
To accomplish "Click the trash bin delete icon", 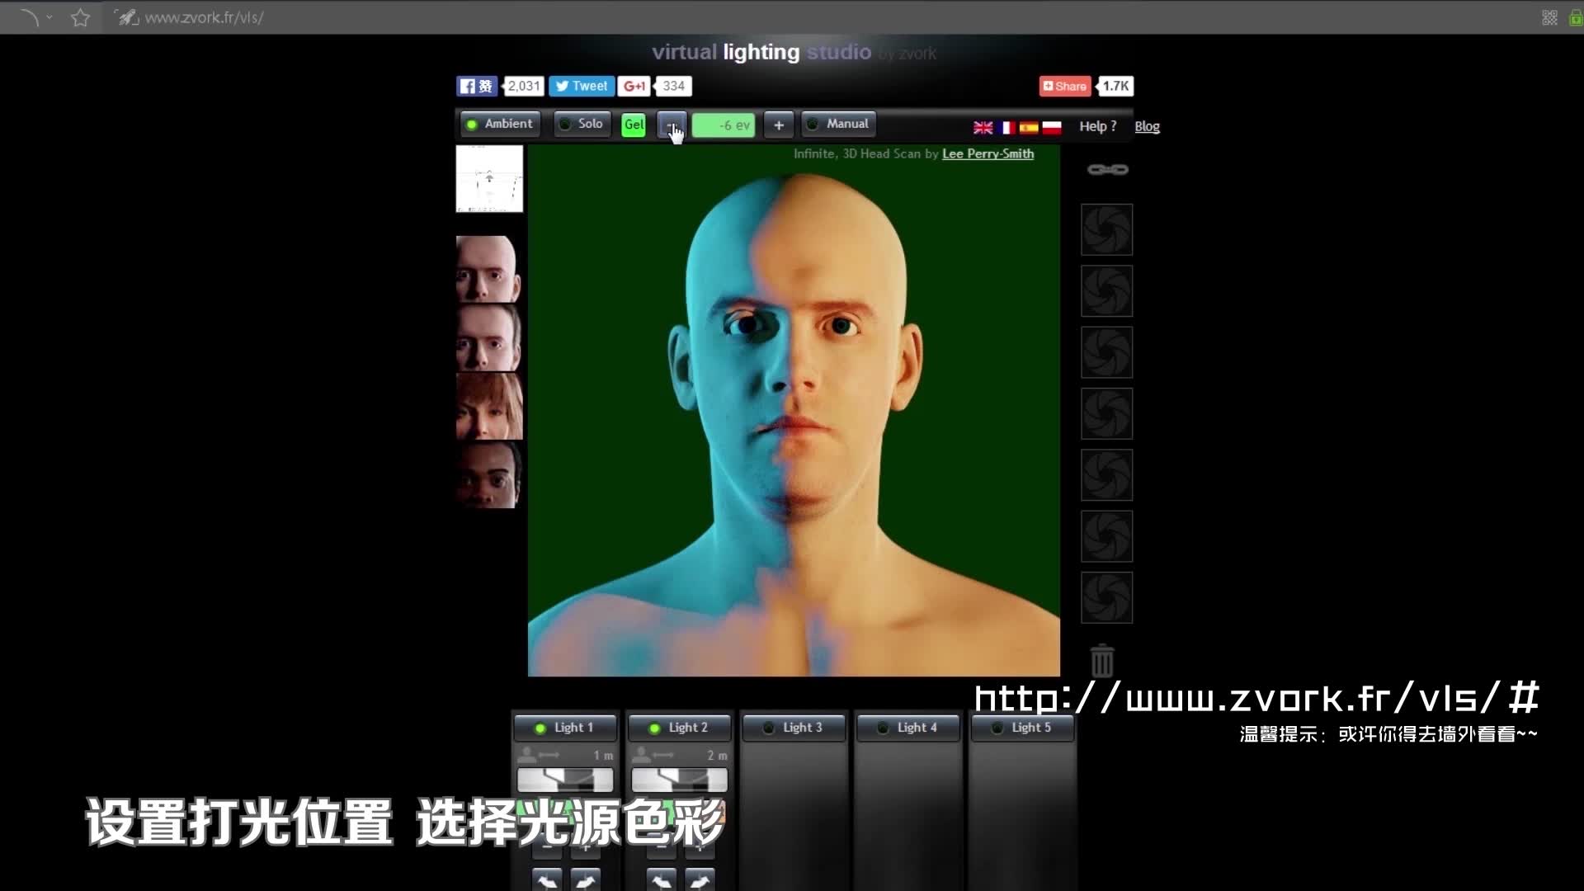I will click(x=1102, y=660).
